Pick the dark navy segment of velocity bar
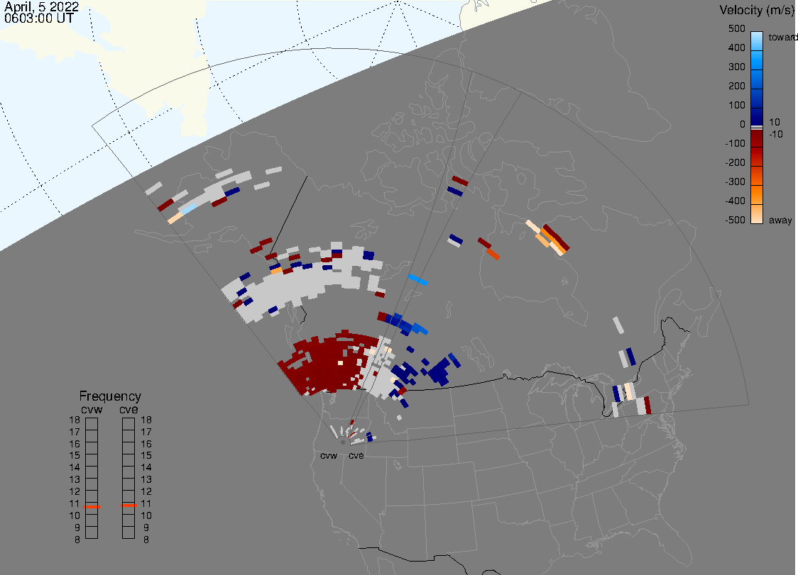Screen dimensions: 798x575 757,116
